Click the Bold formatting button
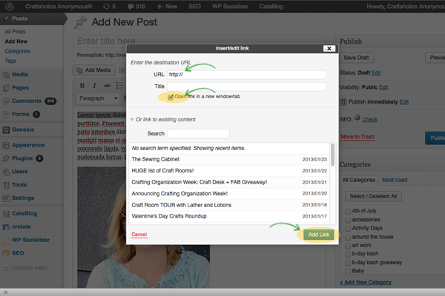Image resolution: width=445 pixels, height=296 pixels. 82,85
